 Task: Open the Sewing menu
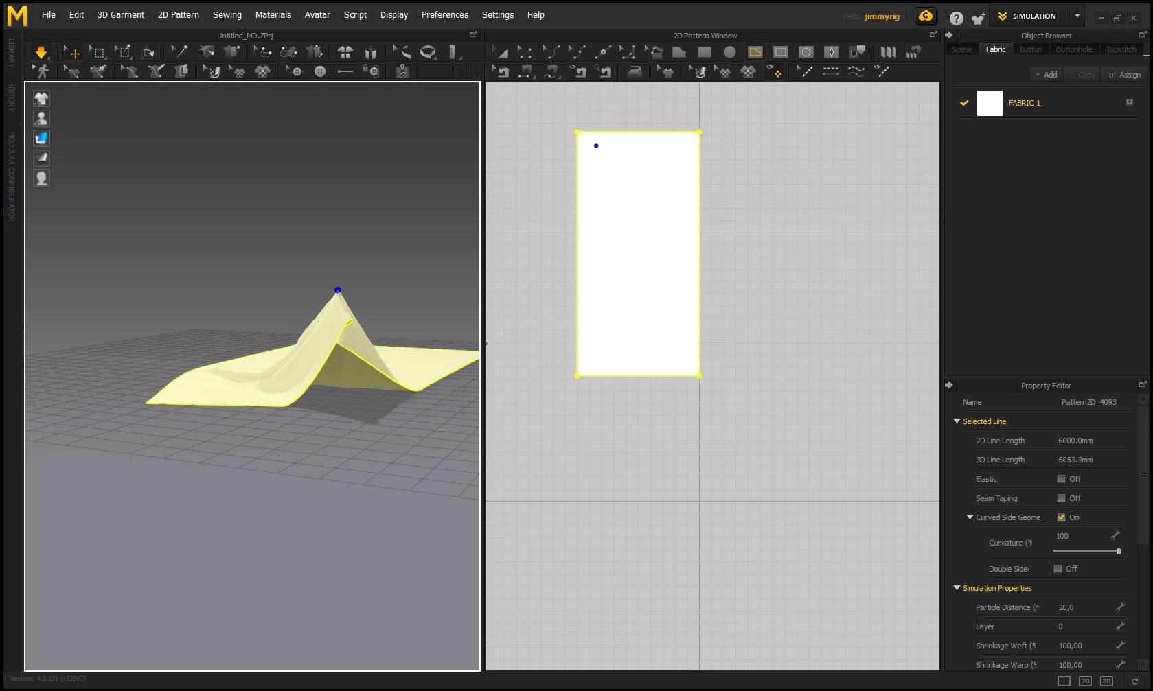tap(227, 14)
